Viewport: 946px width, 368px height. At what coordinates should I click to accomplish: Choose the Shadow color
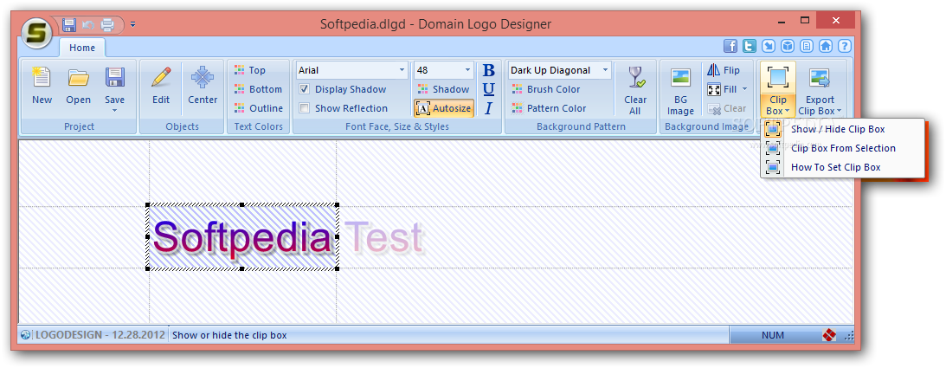(x=443, y=89)
